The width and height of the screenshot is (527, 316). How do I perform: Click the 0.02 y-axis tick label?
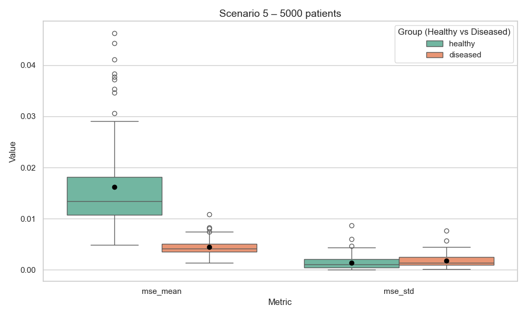[27, 167]
